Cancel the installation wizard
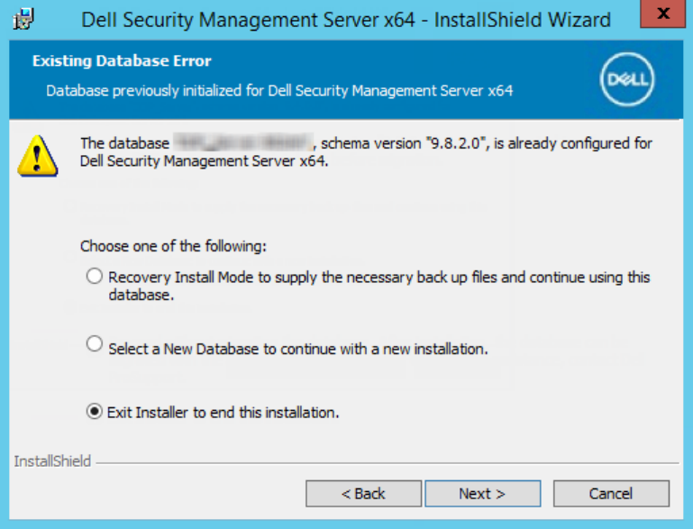693x529 pixels. click(611, 493)
